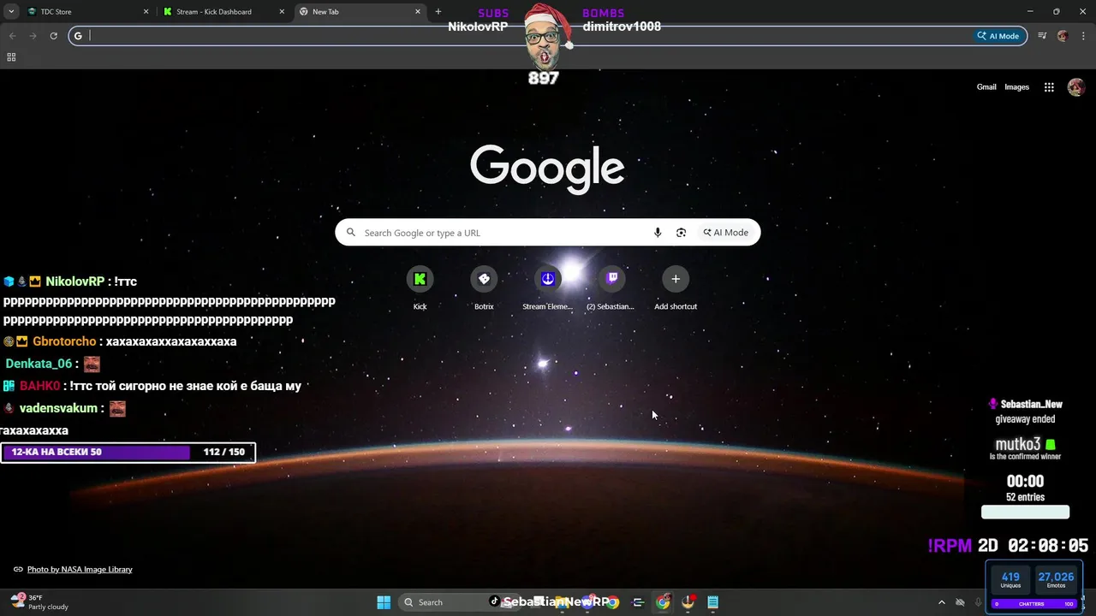Open the Gmail link
Image resolution: width=1096 pixels, height=616 pixels.
point(986,87)
